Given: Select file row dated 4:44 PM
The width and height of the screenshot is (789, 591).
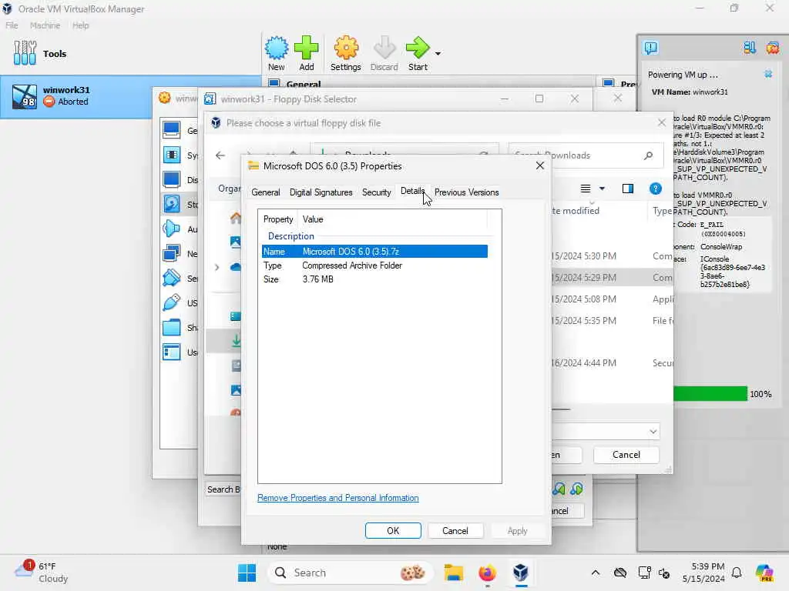Looking at the screenshot, I should pyautogui.click(x=613, y=363).
